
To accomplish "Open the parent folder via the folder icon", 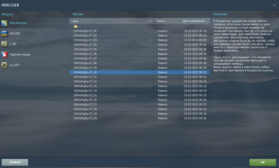I will point(75,26).
